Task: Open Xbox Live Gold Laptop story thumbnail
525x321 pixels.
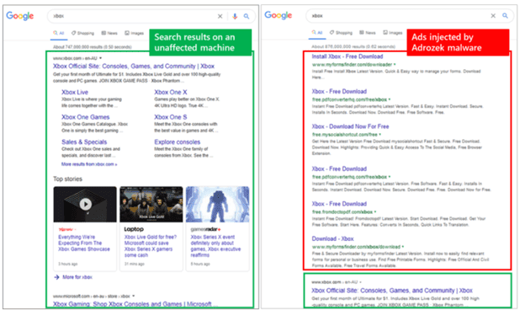Action: tap(151, 204)
